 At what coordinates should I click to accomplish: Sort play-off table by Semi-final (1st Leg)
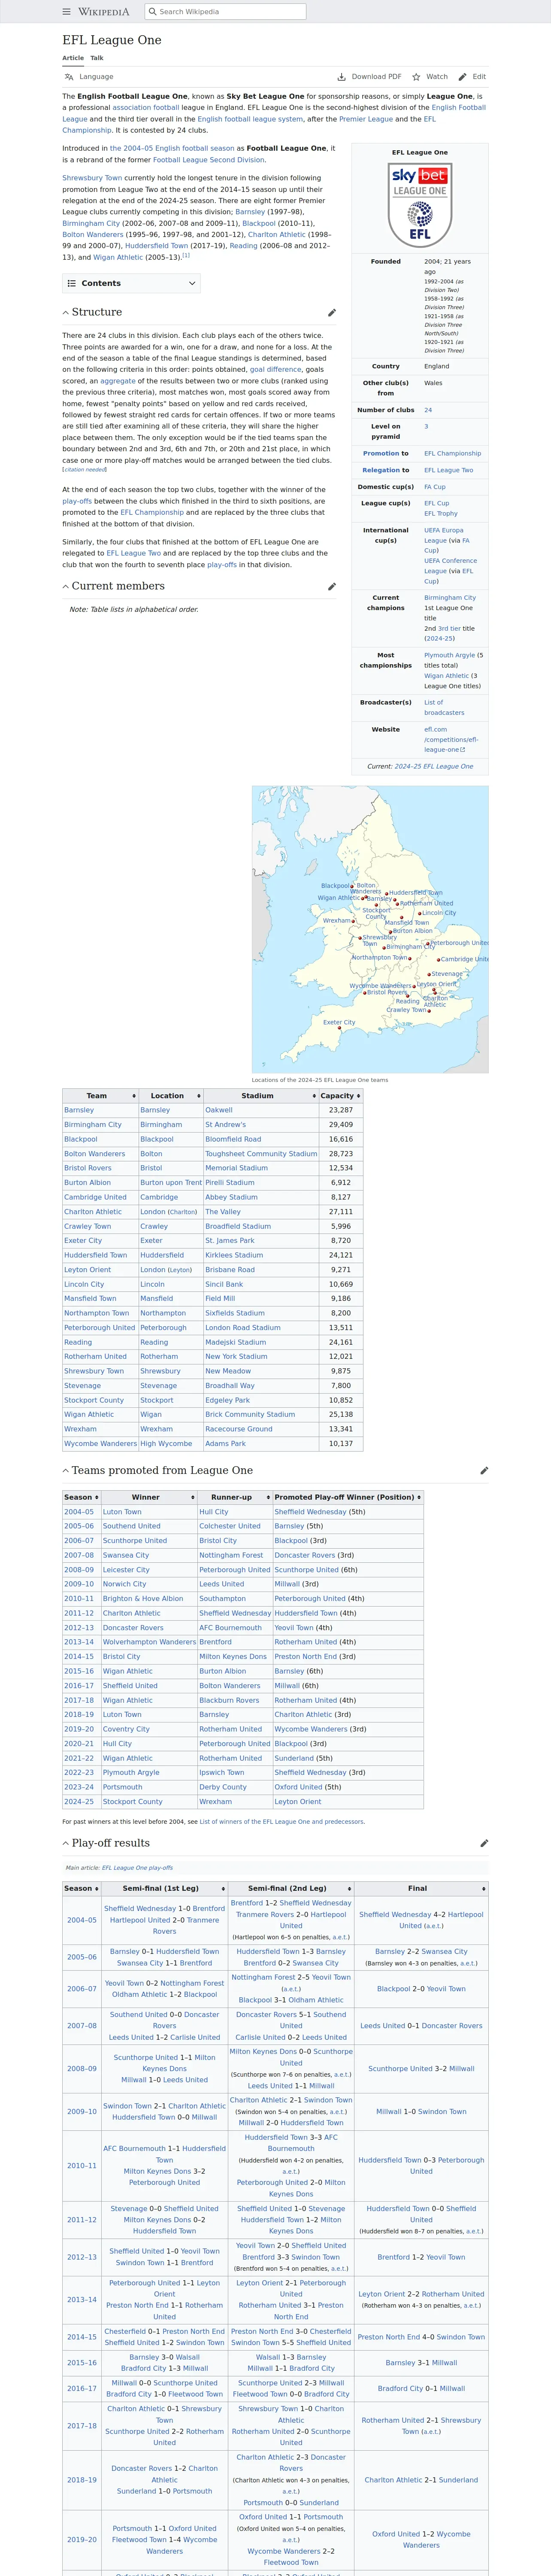[165, 1889]
